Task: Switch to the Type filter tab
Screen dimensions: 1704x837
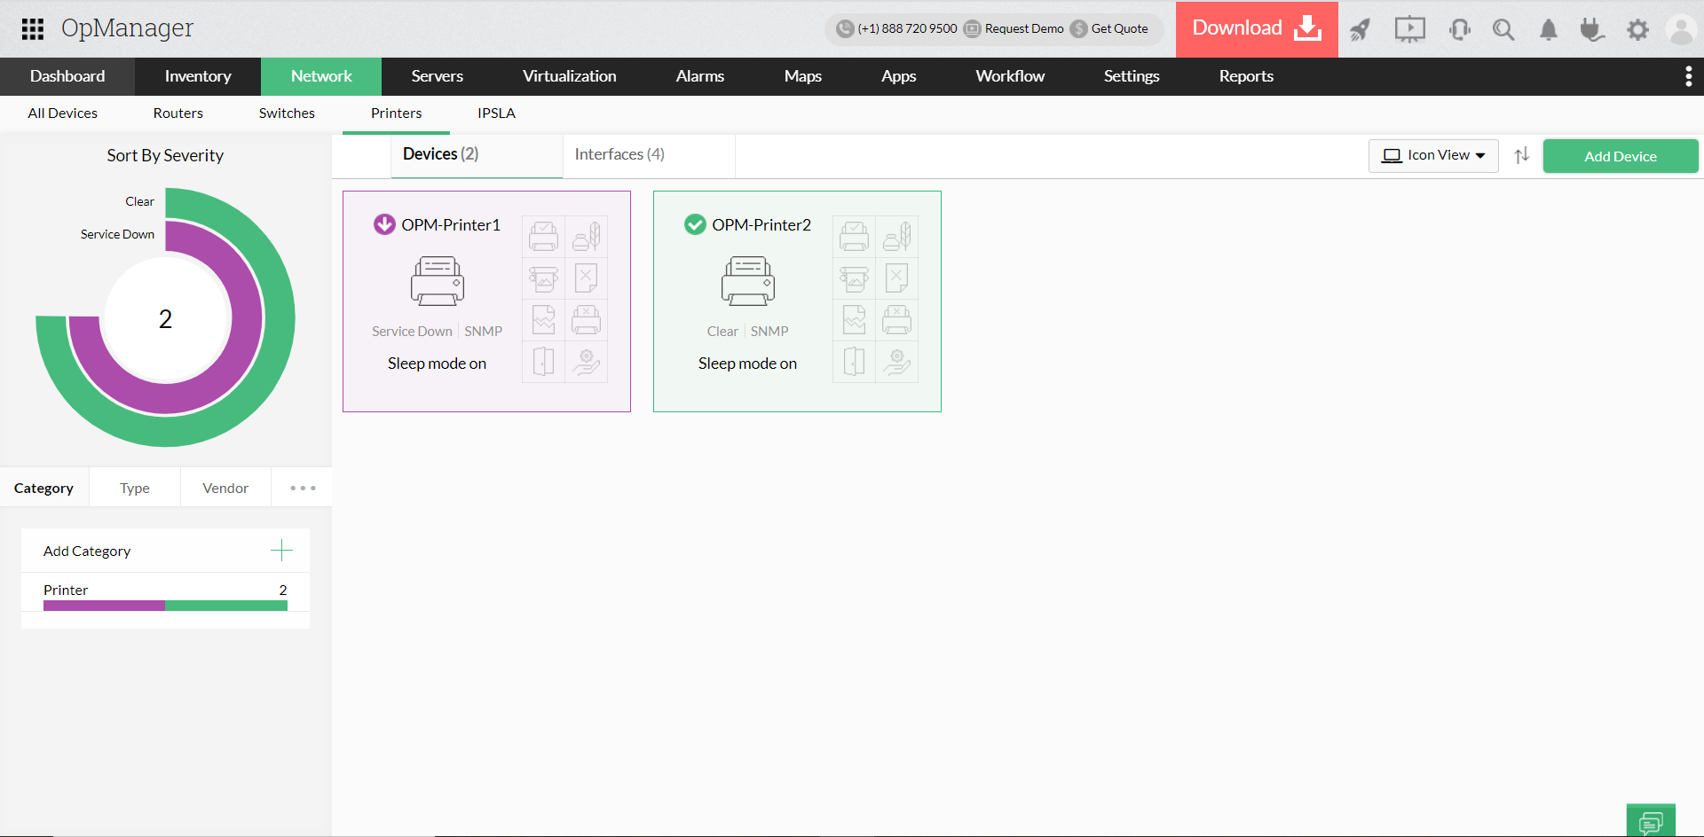Action: tap(135, 489)
